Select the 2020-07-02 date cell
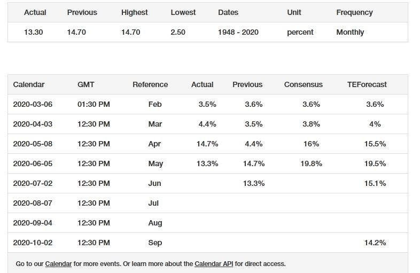420x273 pixels. [33, 183]
